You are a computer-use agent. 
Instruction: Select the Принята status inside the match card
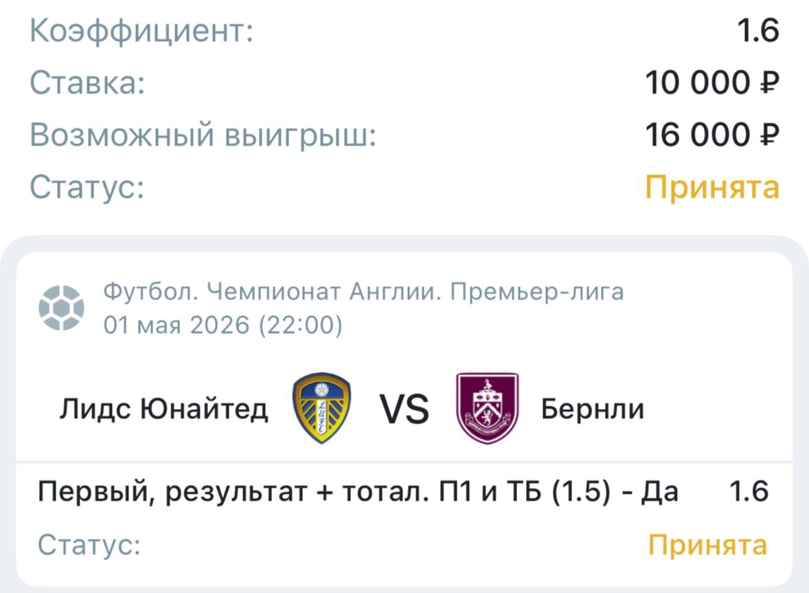tap(707, 545)
